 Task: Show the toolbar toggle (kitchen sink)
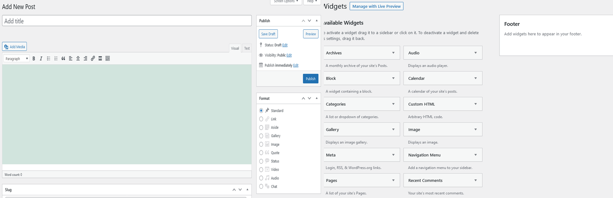pyautogui.click(x=108, y=59)
